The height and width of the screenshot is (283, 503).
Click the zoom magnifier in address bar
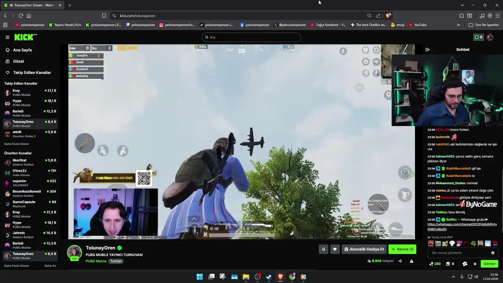point(369,16)
